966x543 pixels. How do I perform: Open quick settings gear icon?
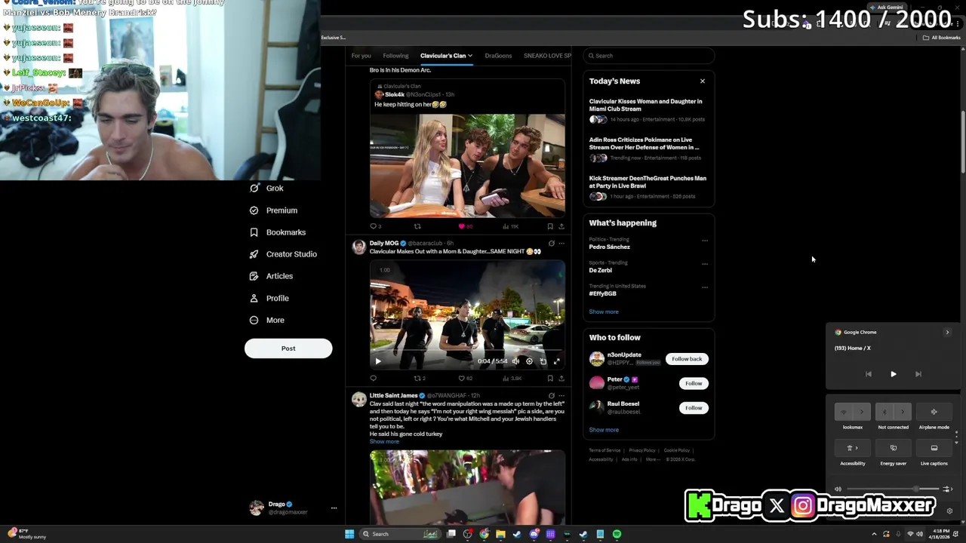click(x=949, y=511)
